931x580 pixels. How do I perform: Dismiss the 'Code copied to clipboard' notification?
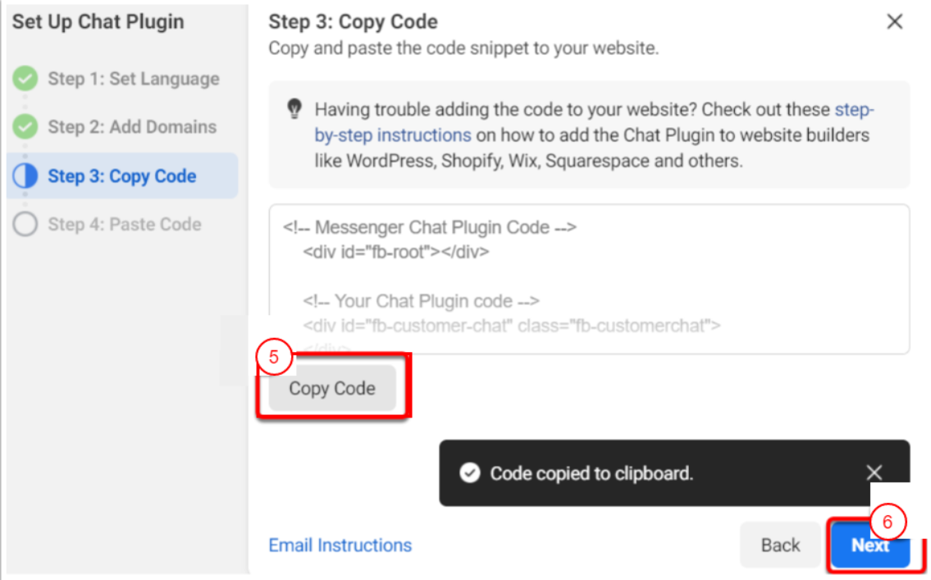pos(874,473)
